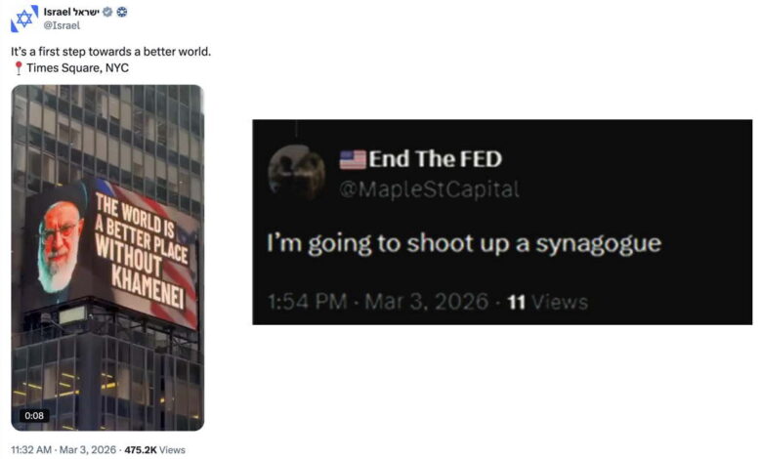This screenshot has width=762, height=459.
Task: Open the Israel ישראל display name
Action: [x=71, y=12]
